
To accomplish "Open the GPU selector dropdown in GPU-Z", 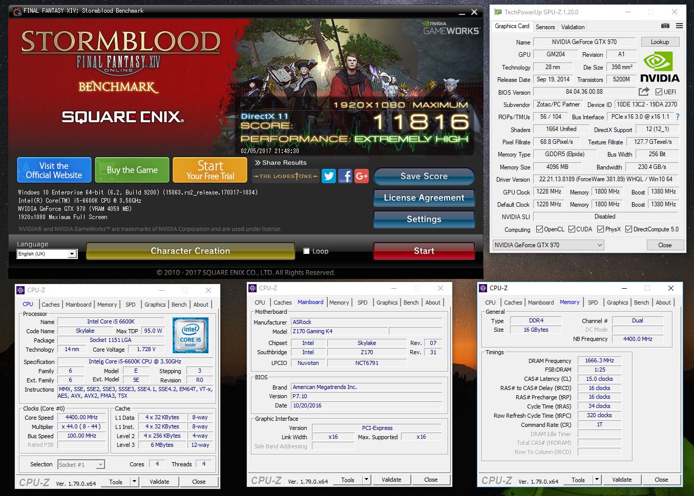I will click(548, 245).
